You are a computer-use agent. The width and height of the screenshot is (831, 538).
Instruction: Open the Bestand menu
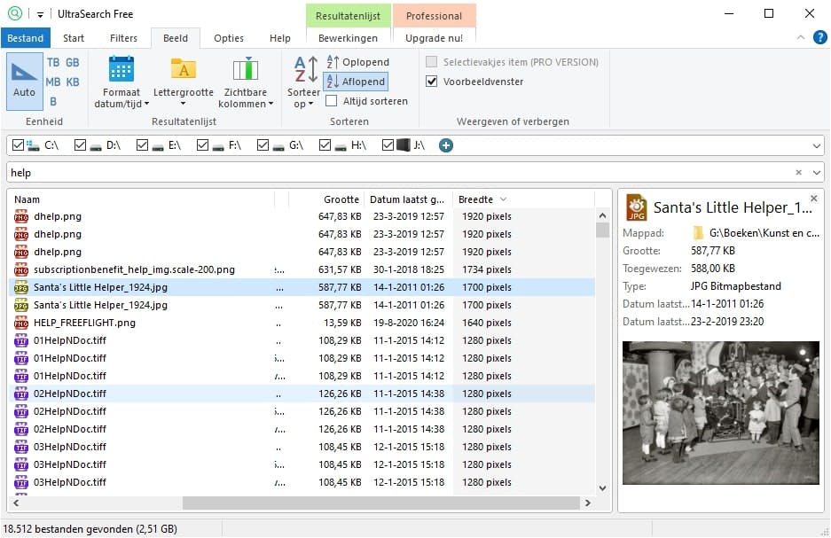click(x=26, y=38)
